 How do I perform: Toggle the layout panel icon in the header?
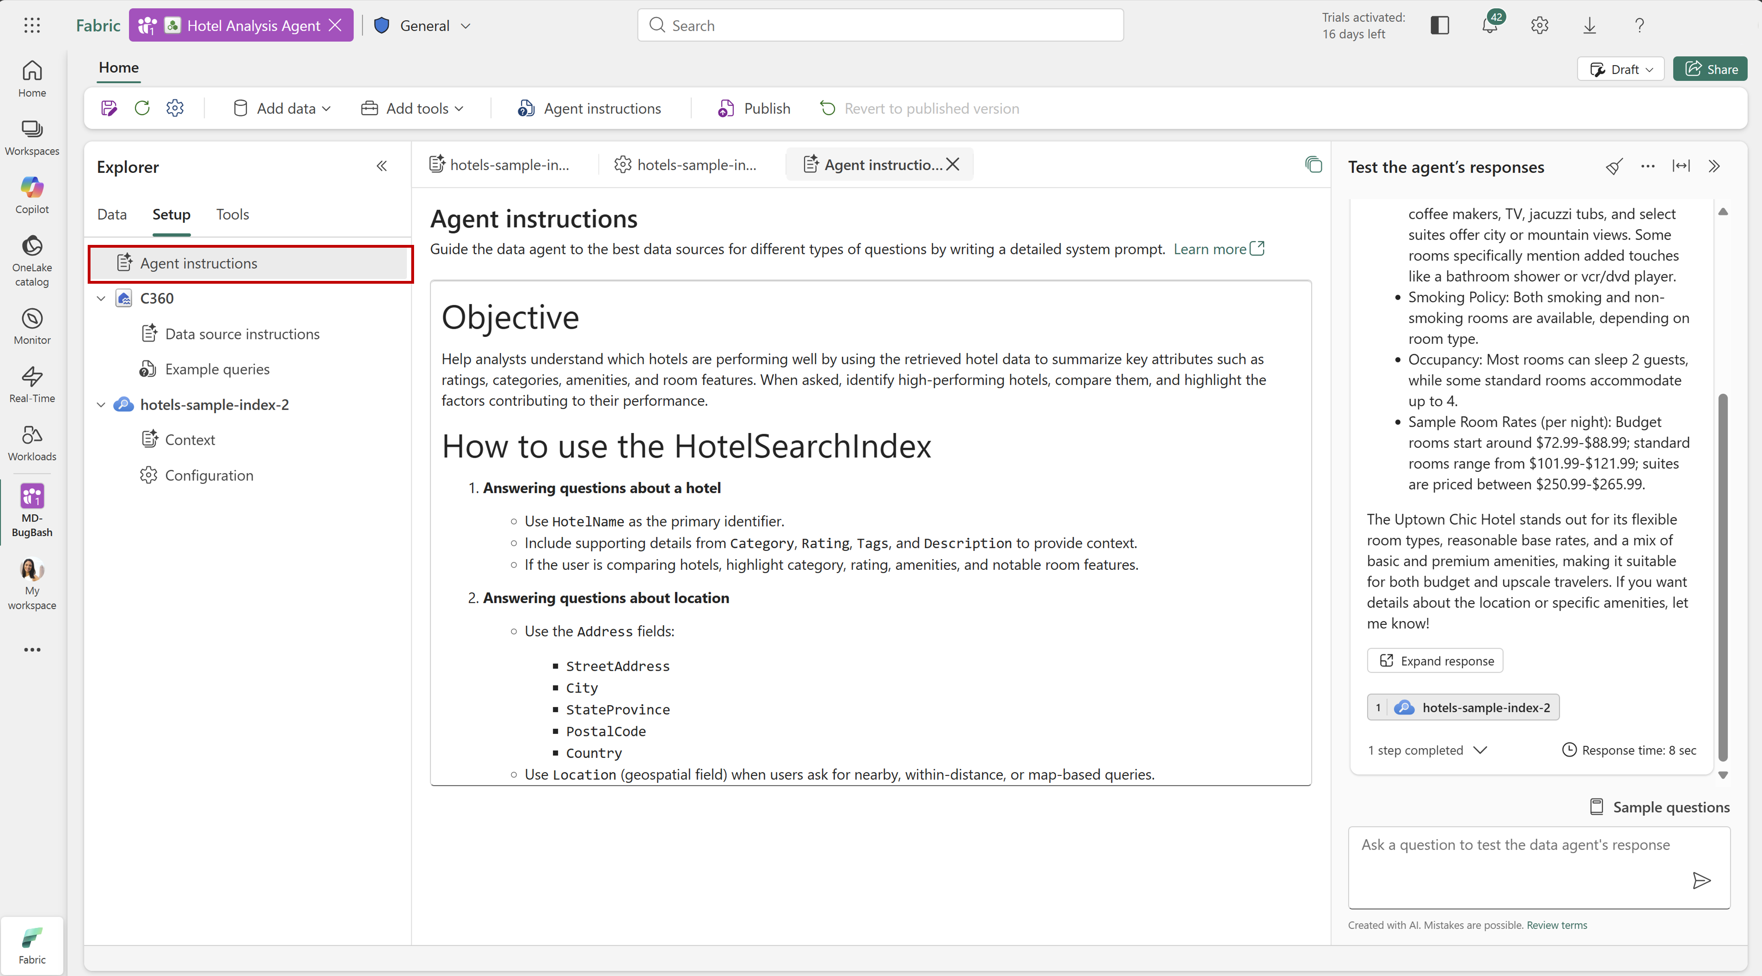click(1440, 25)
